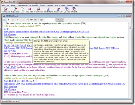Click the Copy Verses icon

tap(15, 10)
